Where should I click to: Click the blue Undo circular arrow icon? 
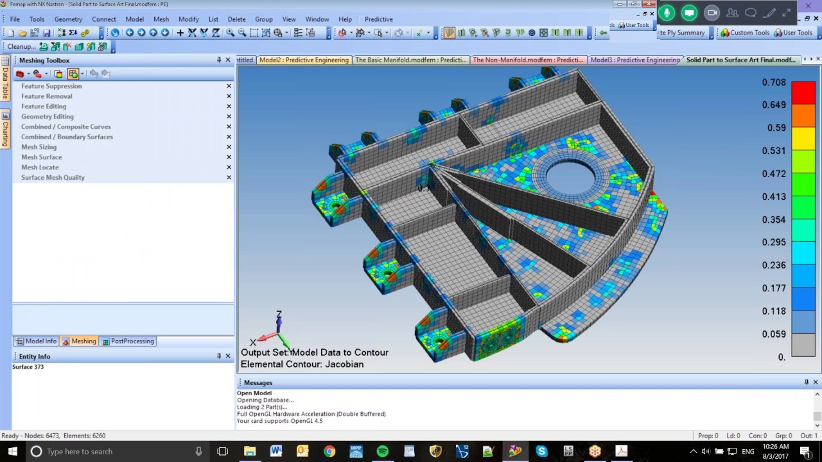click(115, 33)
